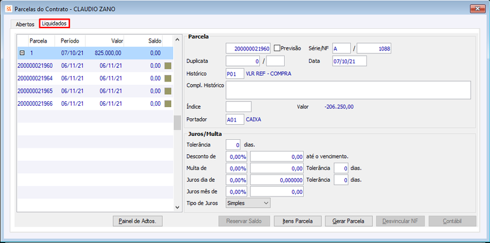490x243 pixels.
Task: Click the list scroll down arrow
Action: tap(177, 207)
